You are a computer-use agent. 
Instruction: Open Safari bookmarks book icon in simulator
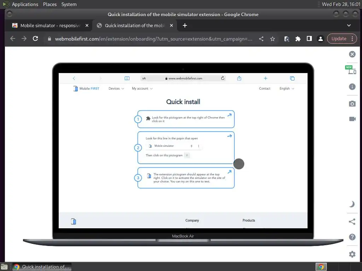[127, 78]
